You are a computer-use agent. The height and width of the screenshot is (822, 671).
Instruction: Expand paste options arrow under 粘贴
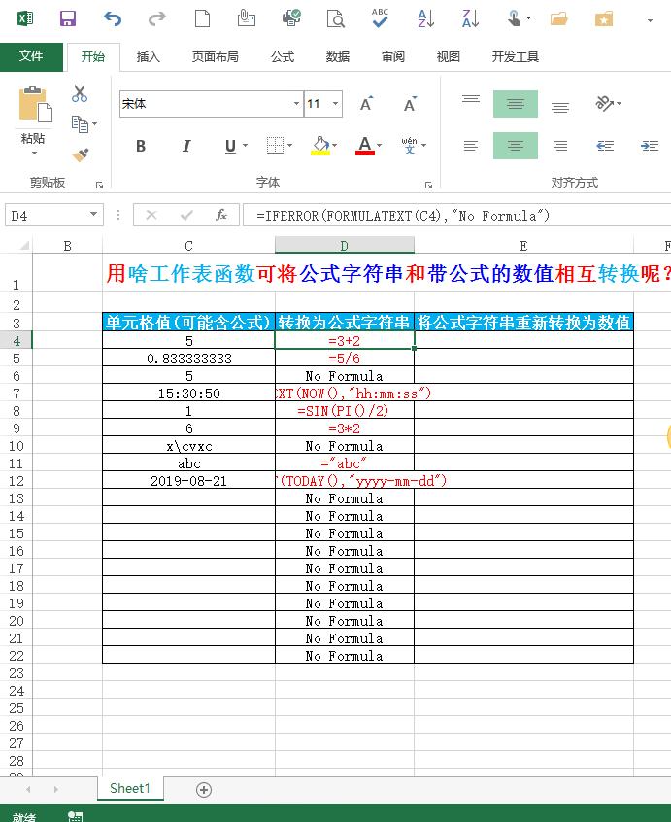(34, 154)
